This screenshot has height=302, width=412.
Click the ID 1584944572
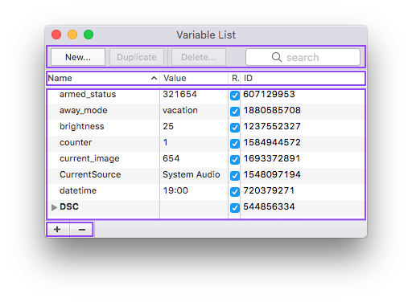pos(272,142)
